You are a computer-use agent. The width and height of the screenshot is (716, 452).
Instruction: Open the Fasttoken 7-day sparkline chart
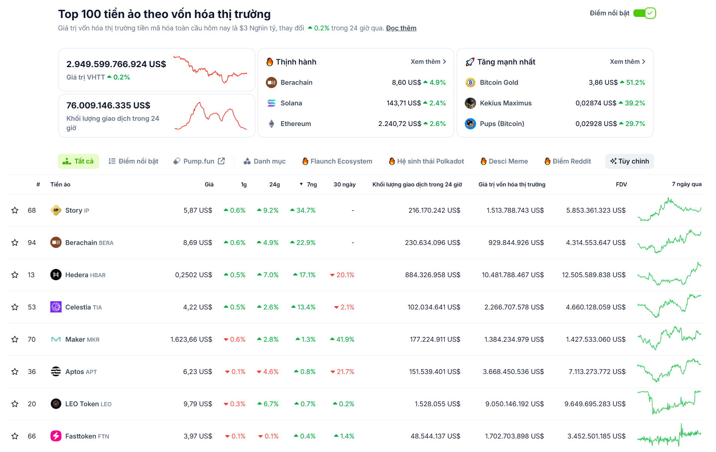point(669,435)
